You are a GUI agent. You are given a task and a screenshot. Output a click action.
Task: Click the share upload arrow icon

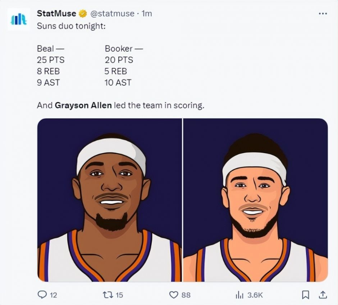coord(323,295)
